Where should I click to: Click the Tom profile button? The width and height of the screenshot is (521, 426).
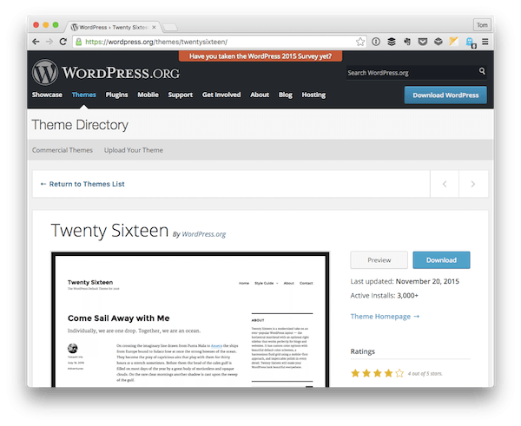pyautogui.click(x=482, y=25)
